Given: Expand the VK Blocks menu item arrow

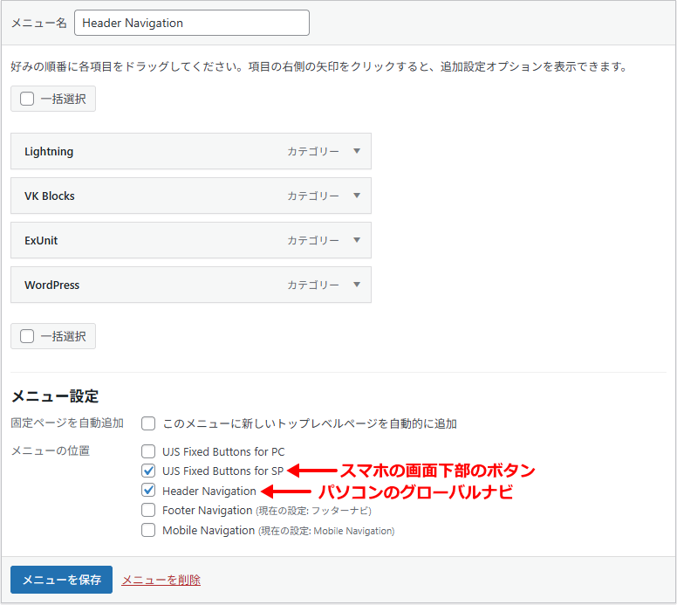Looking at the screenshot, I should [356, 196].
